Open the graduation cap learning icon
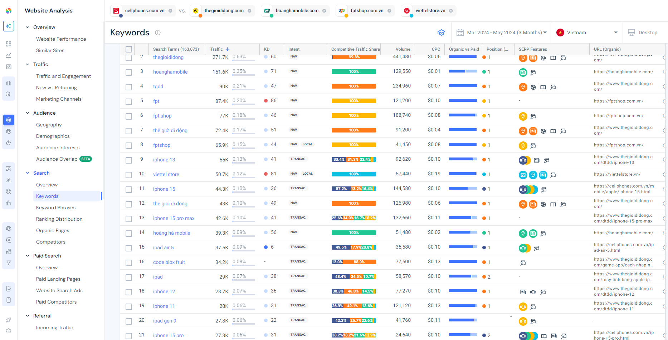 441,32
